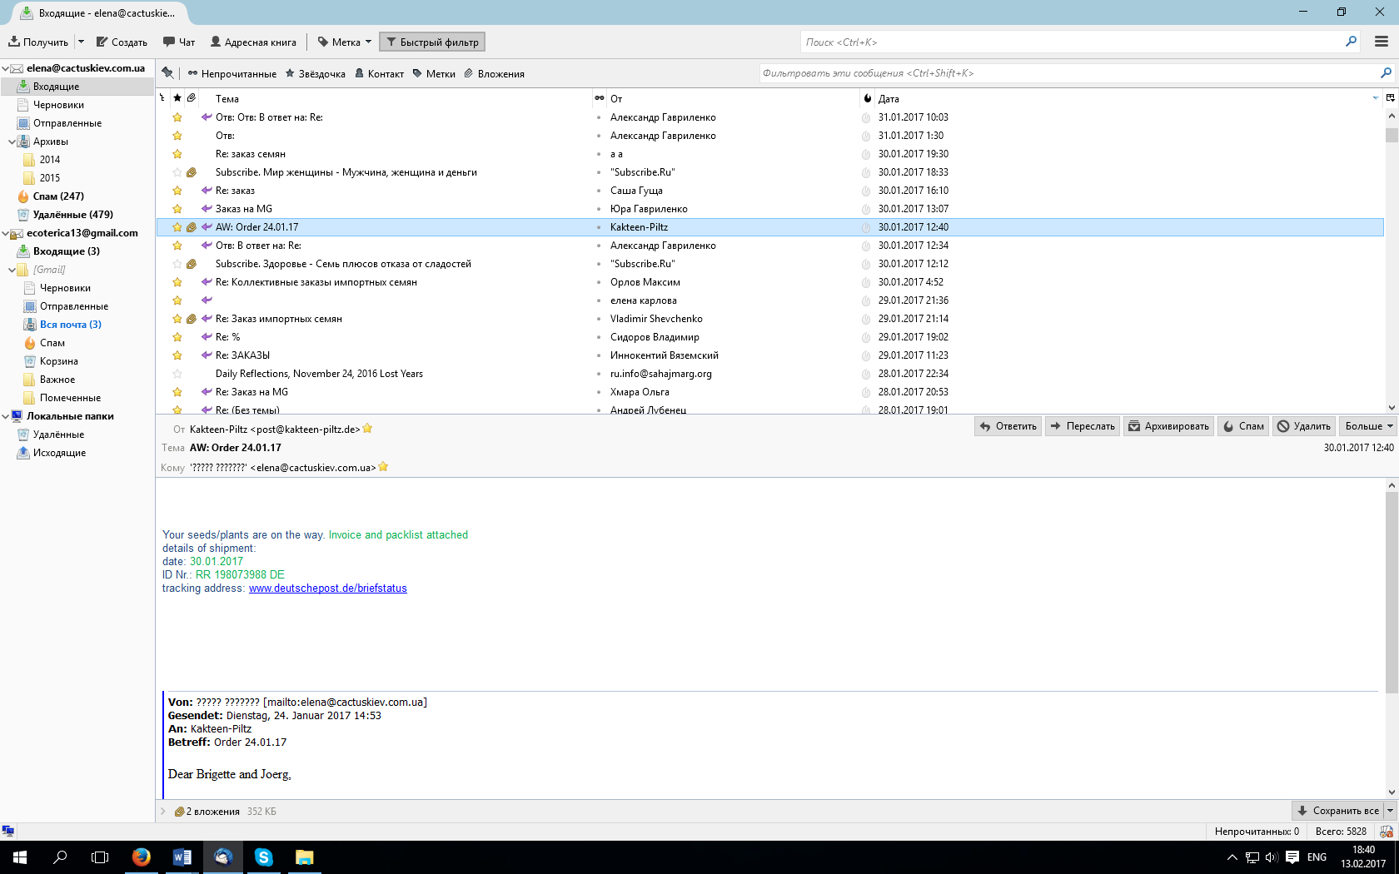Collapse the Архивы folder tree
This screenshot has width=1399, height=874.
point(12,142)
